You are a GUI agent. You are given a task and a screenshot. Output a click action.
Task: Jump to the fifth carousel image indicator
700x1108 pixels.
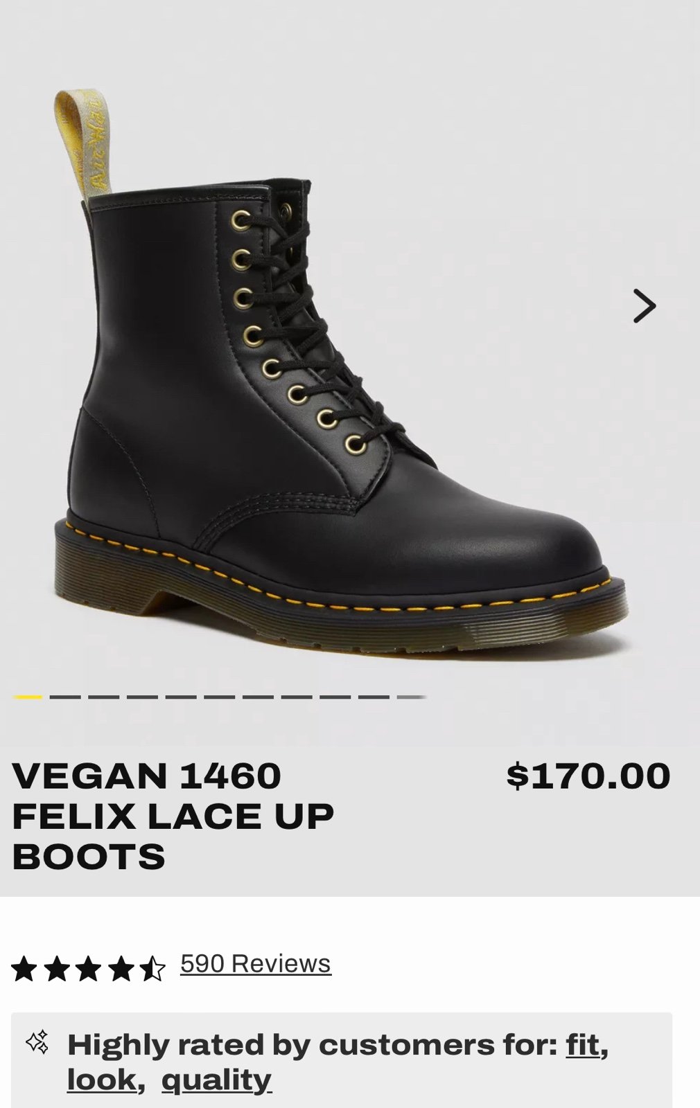point(181,697)
